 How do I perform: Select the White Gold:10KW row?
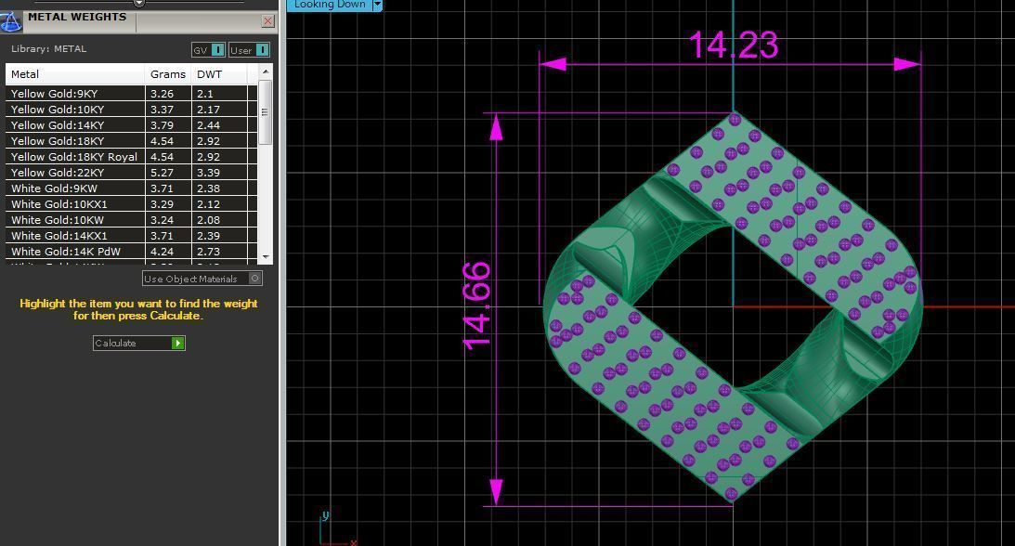click(132, 220)
